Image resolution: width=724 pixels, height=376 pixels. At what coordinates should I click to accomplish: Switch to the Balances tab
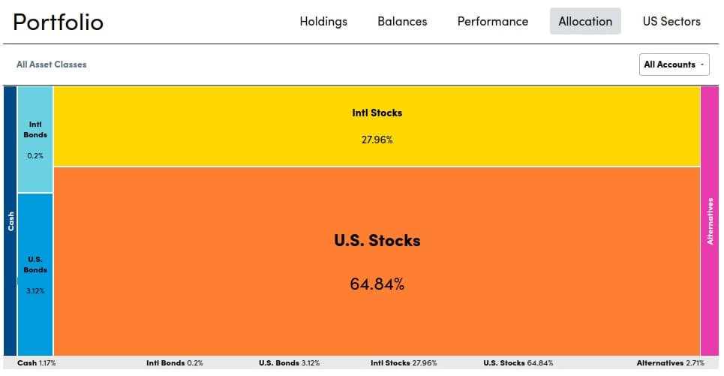402,21
